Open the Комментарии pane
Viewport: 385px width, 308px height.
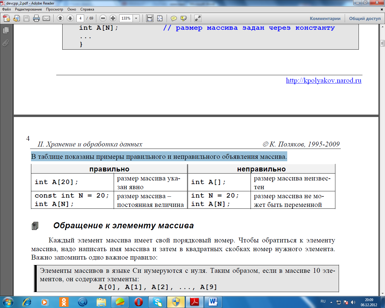[325, 18]
